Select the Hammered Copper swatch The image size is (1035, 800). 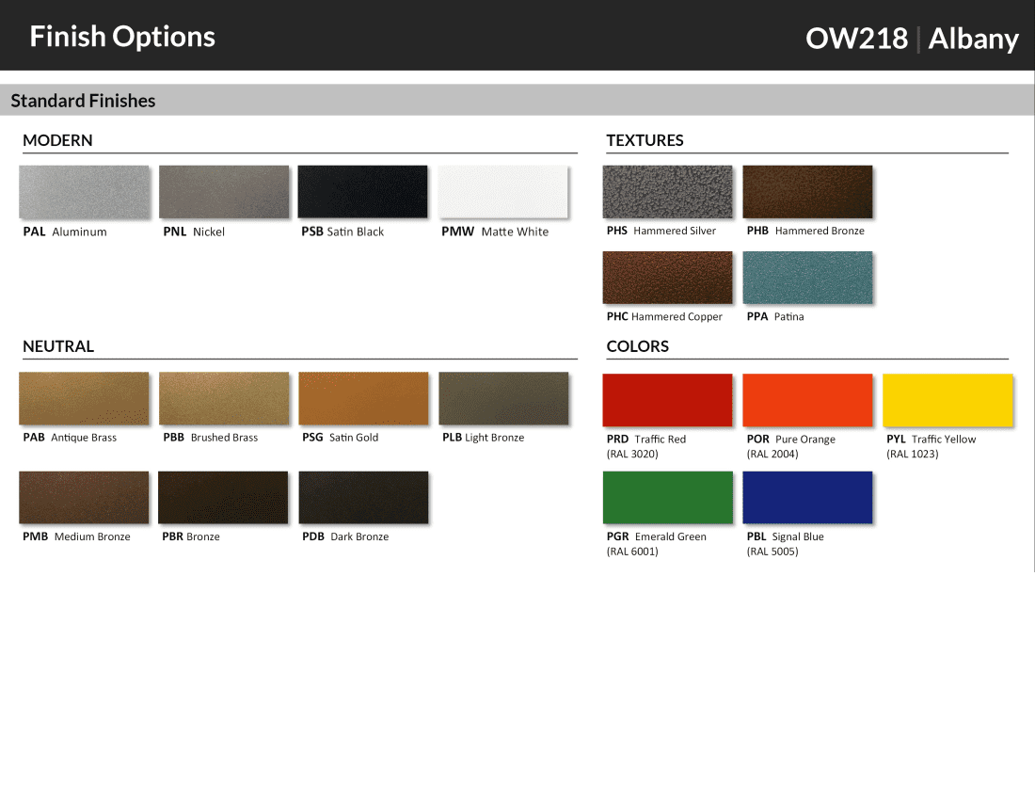667,278
